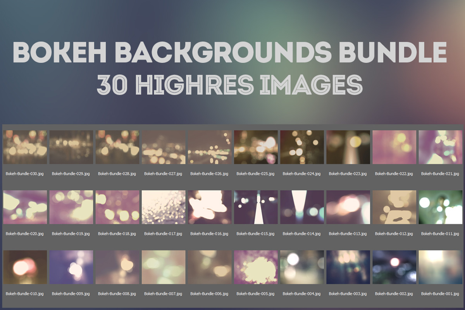Select the Bokeh-Bundle-030.jpg thumbnail
The image size is (465, 310).
coord(25,147)
